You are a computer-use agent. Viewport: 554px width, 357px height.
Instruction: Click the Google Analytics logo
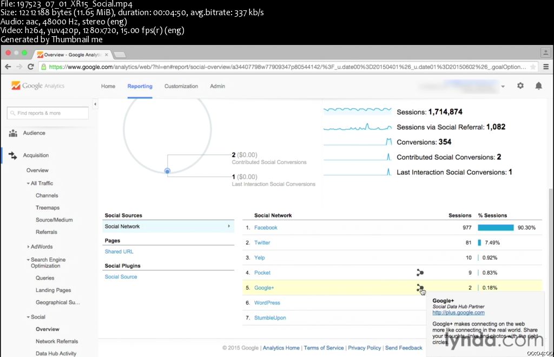click(x=37, y=86)
